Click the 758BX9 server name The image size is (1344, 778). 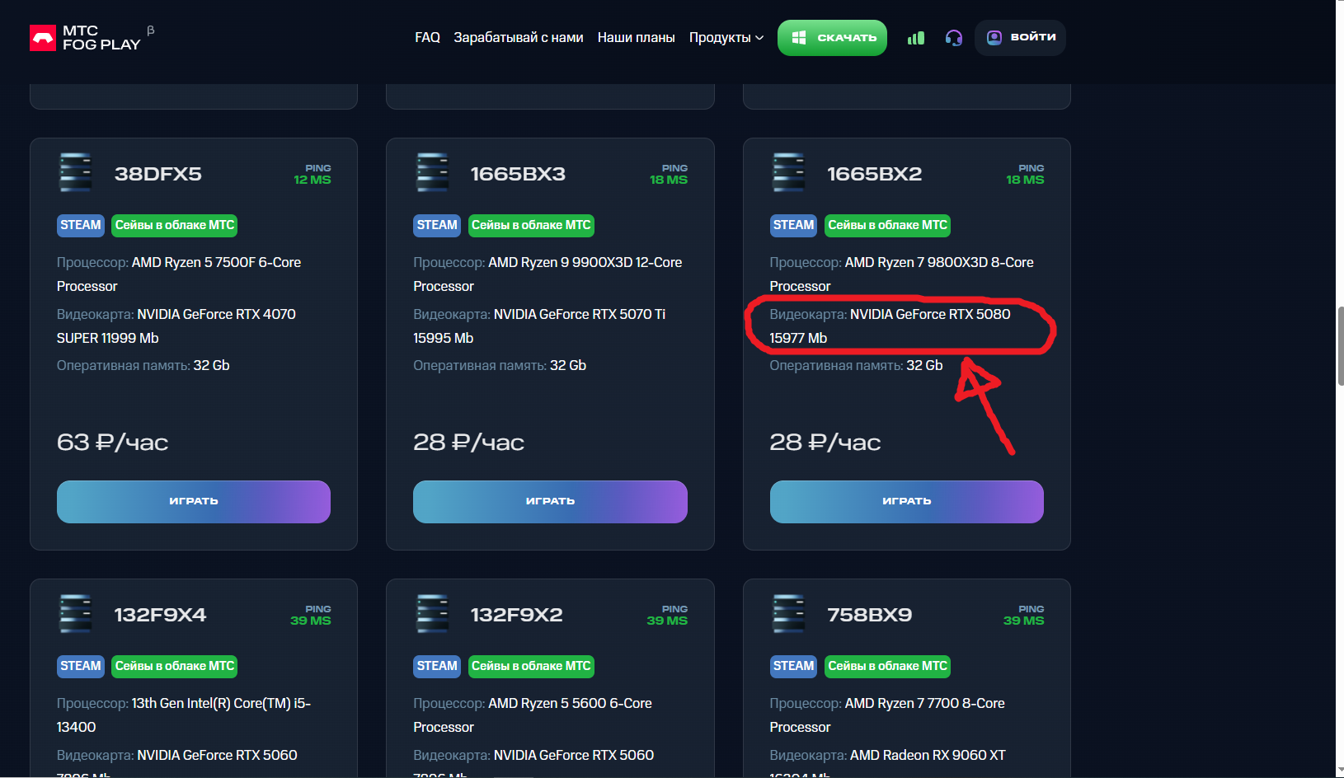870,615
